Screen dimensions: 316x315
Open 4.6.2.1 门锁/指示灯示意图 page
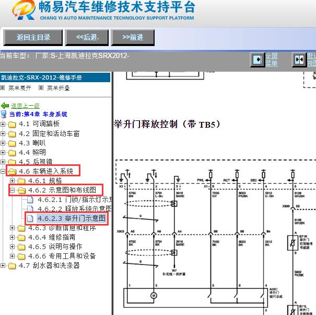[75, 200]
